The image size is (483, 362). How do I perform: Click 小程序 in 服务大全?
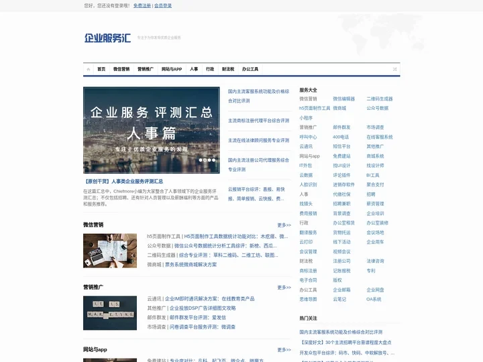tap(306, 118)
